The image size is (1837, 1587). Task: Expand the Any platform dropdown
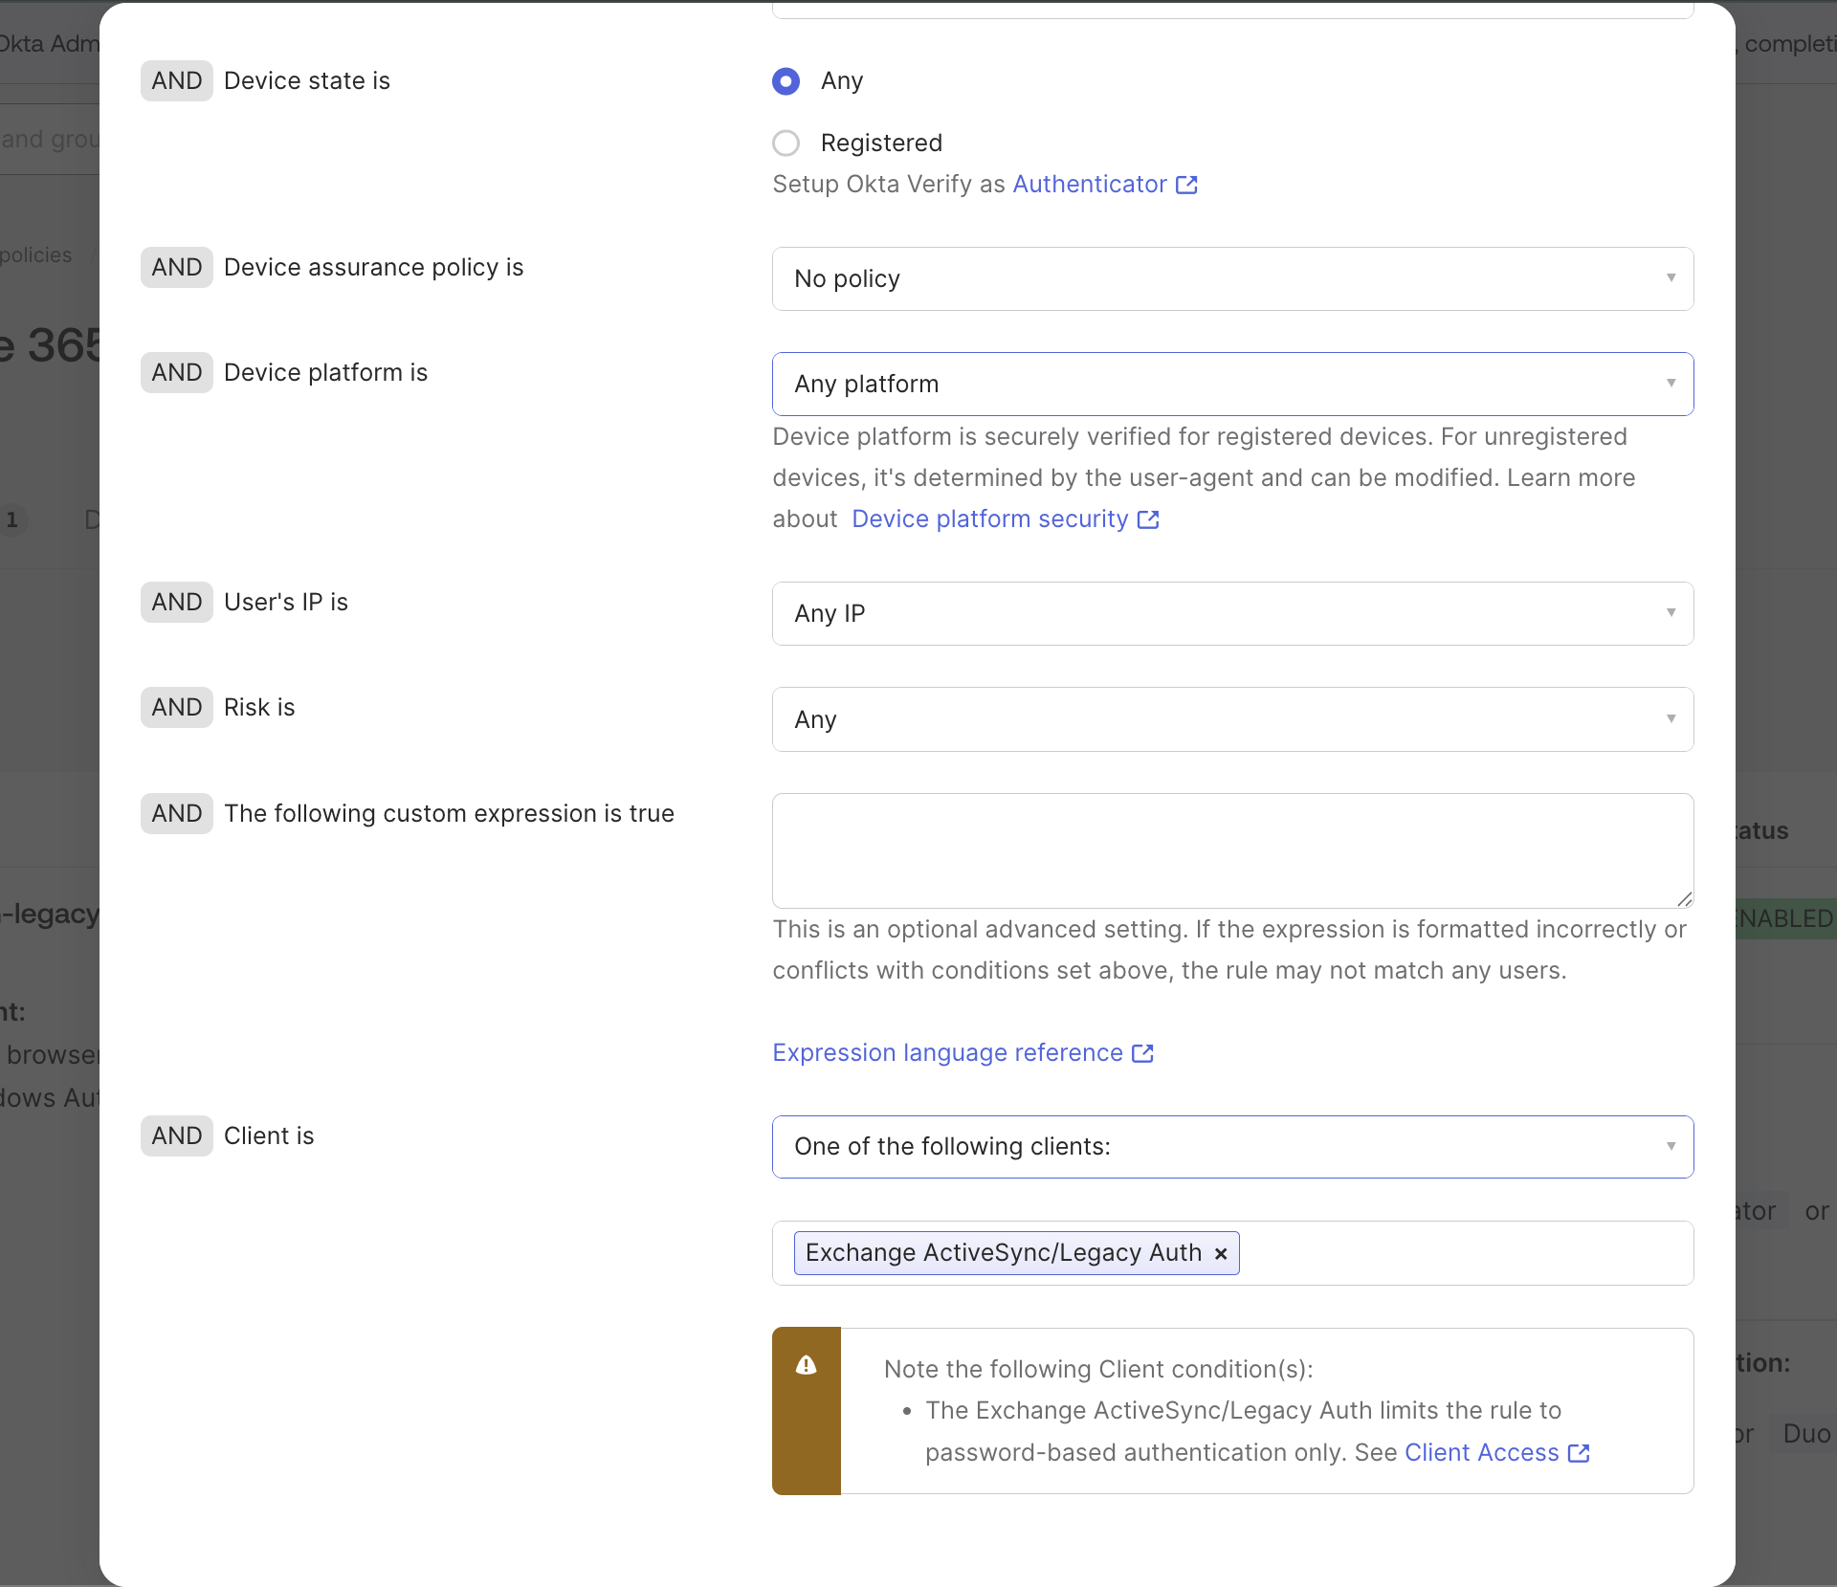pyautogui.click(x=1232, y=384)
